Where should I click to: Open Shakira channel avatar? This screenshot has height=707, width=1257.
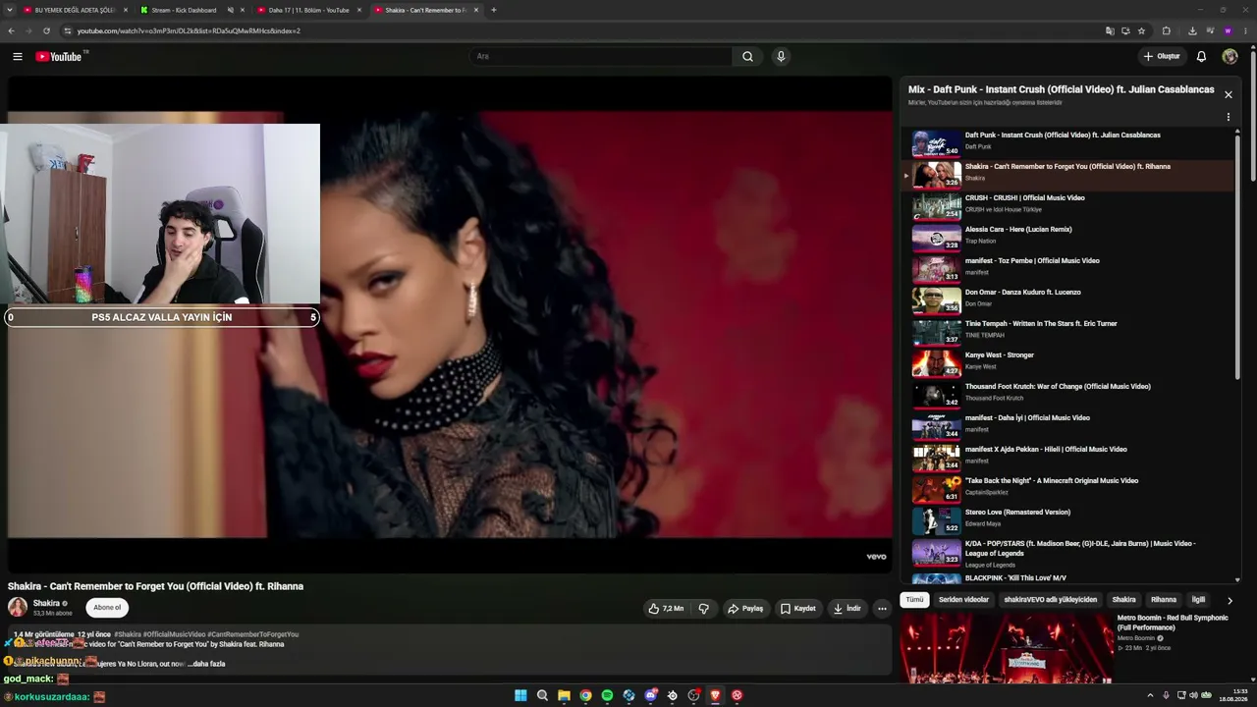pyautogui.click(x=18, y=608)
